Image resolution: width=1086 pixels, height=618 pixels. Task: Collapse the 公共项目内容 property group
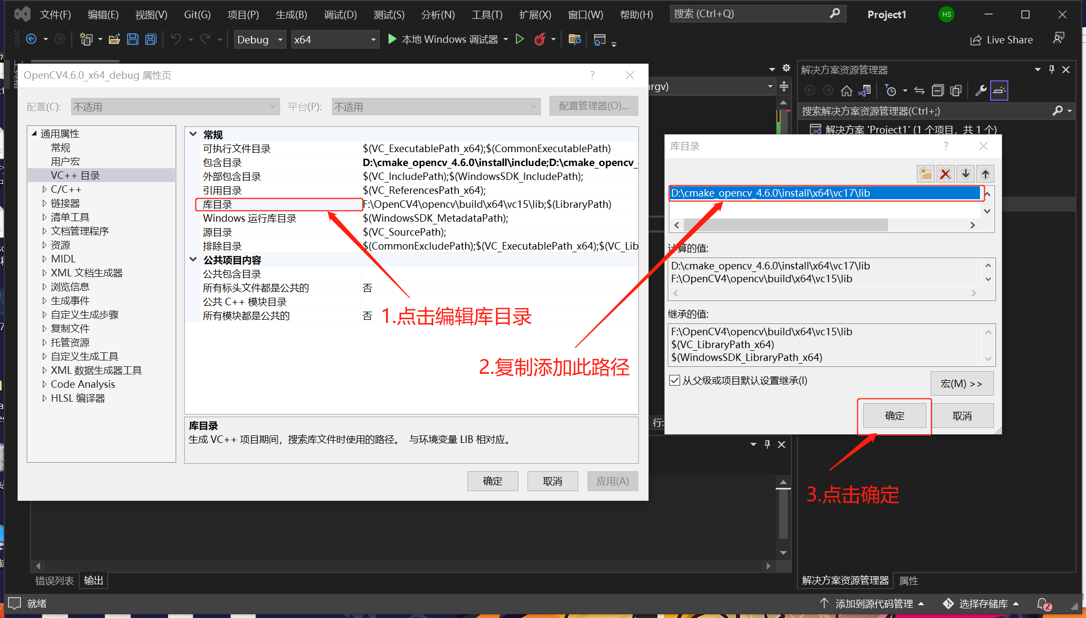point(193,260)
